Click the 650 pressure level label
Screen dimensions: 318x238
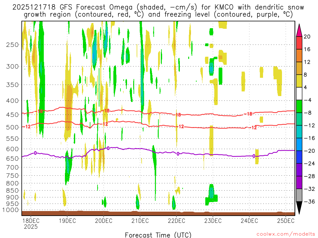(x=12, y=158)
